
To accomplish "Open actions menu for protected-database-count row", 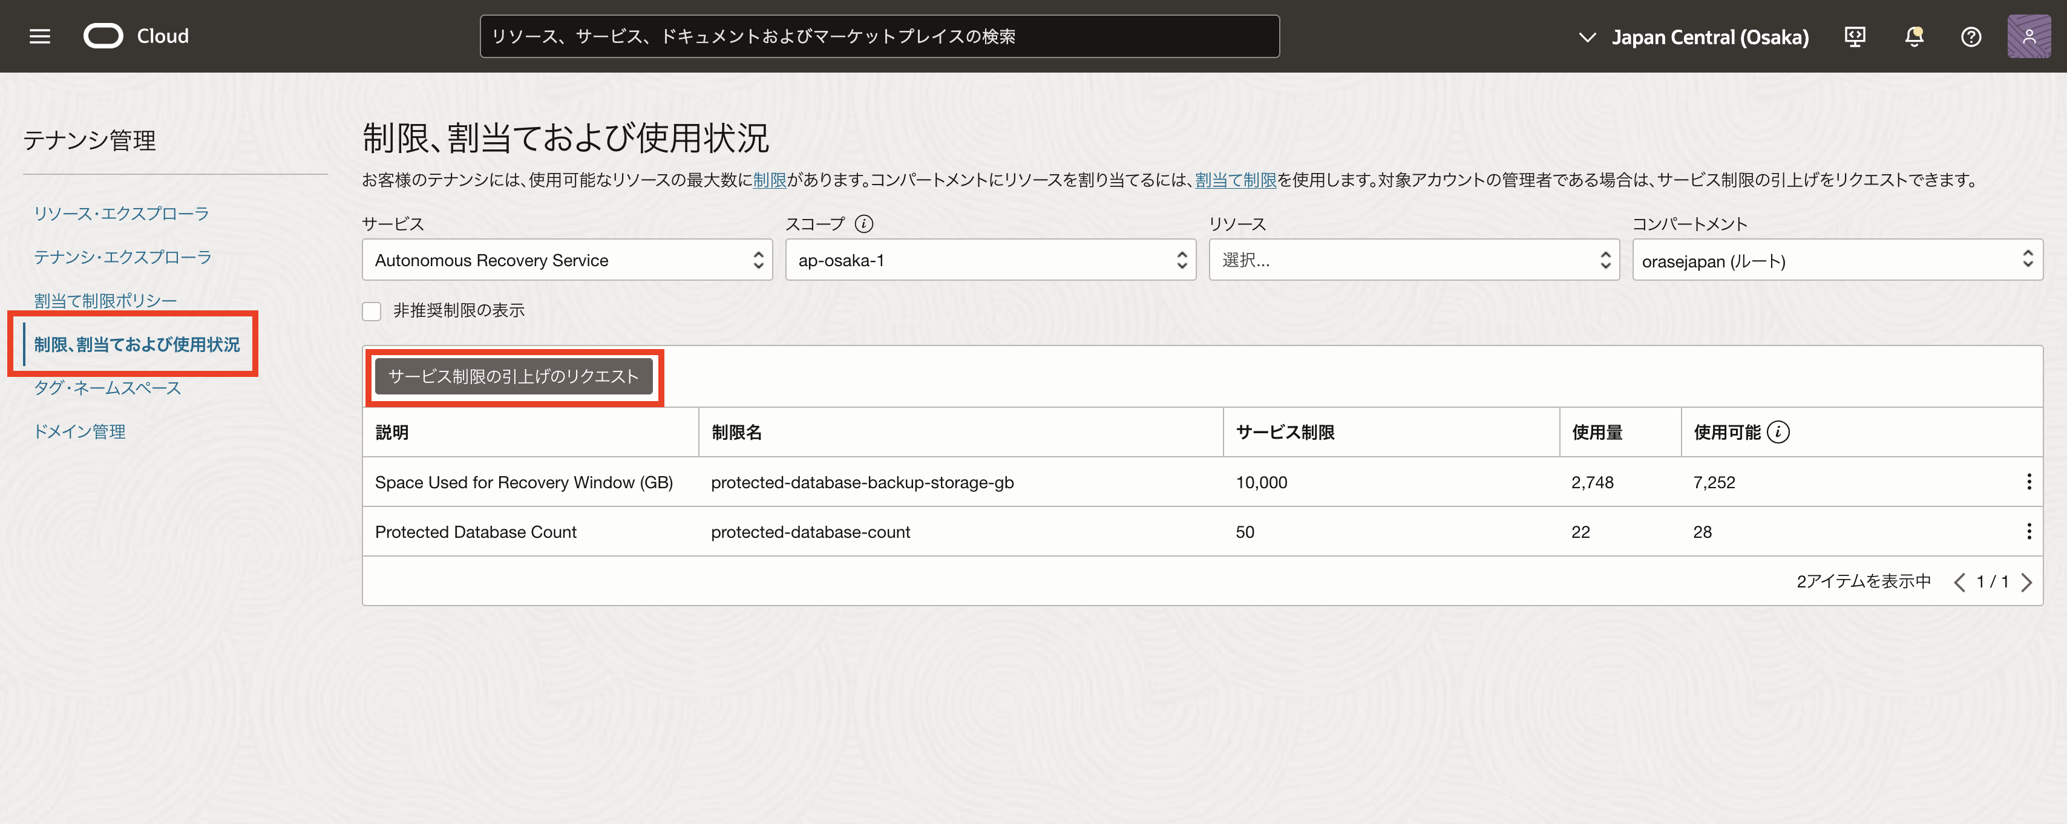I will click(x=2028, y=531).
